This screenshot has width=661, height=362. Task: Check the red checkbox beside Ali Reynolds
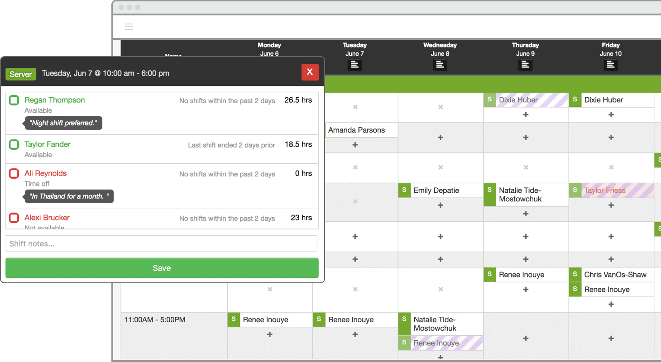point(14,173)
